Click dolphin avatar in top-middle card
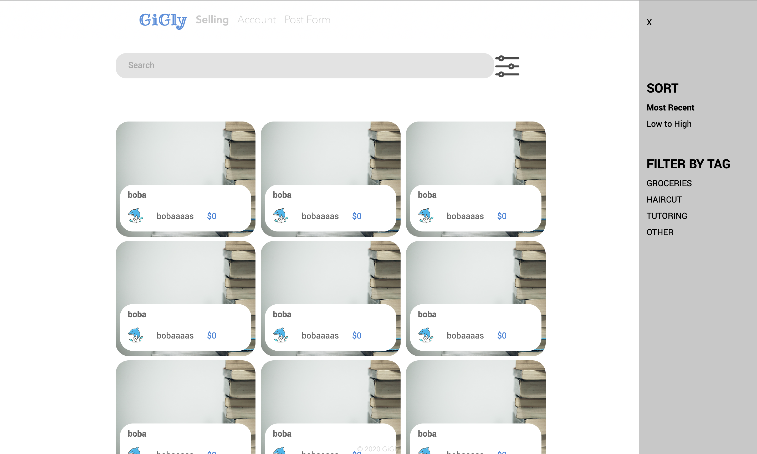Viewport: 757px width, 454px height. click(280, 216)
